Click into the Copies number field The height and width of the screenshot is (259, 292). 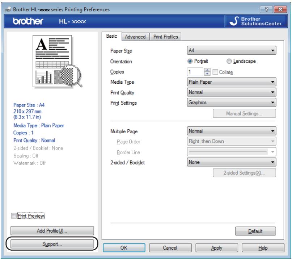(x=195, y=72)
